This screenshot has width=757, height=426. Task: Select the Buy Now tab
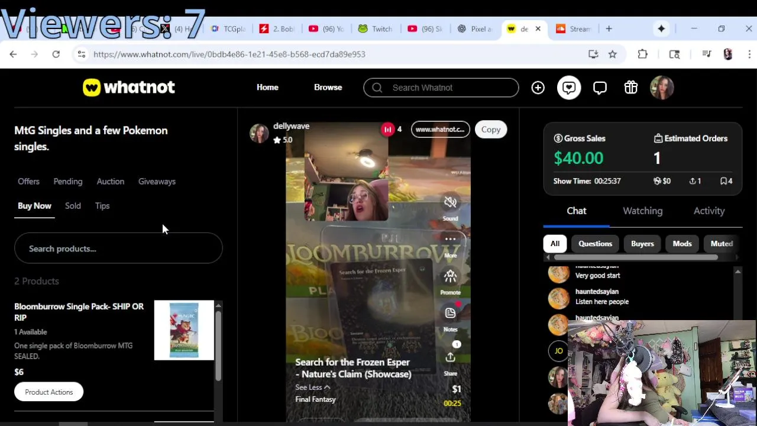pyautogui.click(x=34, y=206)
